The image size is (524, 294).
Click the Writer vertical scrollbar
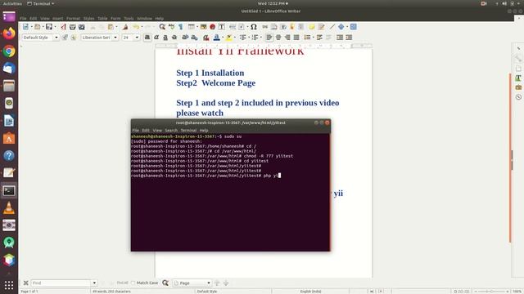(510, 158)
